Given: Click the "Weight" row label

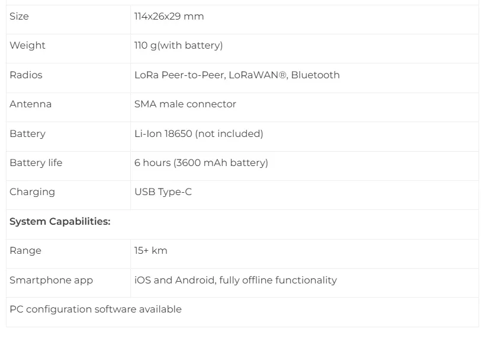Looking at the screenshot, I should point(27,46).
